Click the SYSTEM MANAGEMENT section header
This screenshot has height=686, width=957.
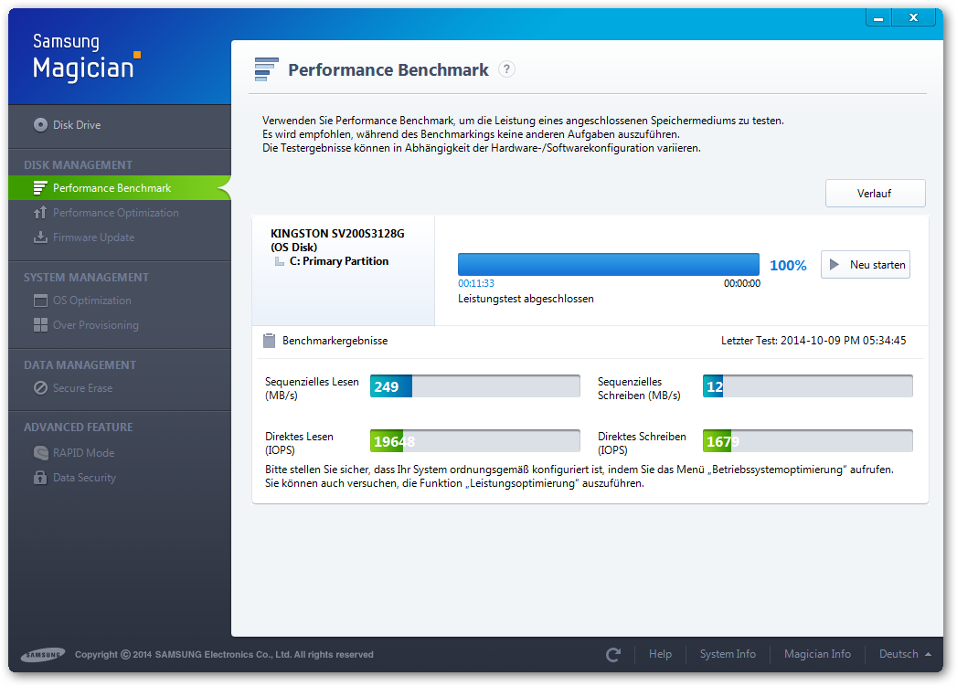click(86, 278)
